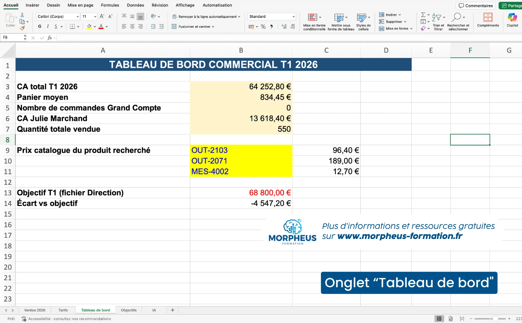522x323 pixels.
Task: Click the fill color yellow swatch button
Action: 89,26
